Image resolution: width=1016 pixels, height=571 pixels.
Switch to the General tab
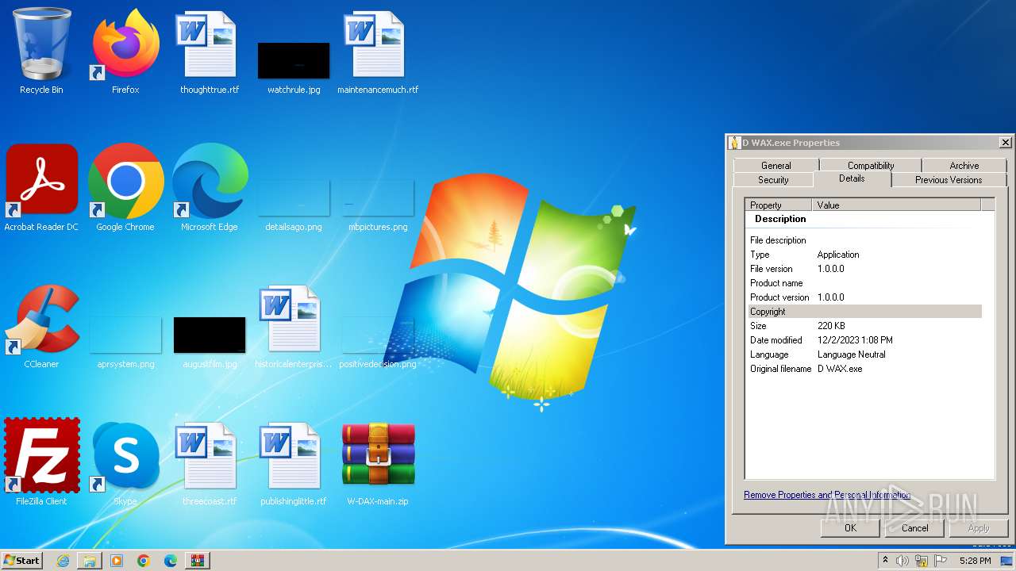tap(775, 166)
